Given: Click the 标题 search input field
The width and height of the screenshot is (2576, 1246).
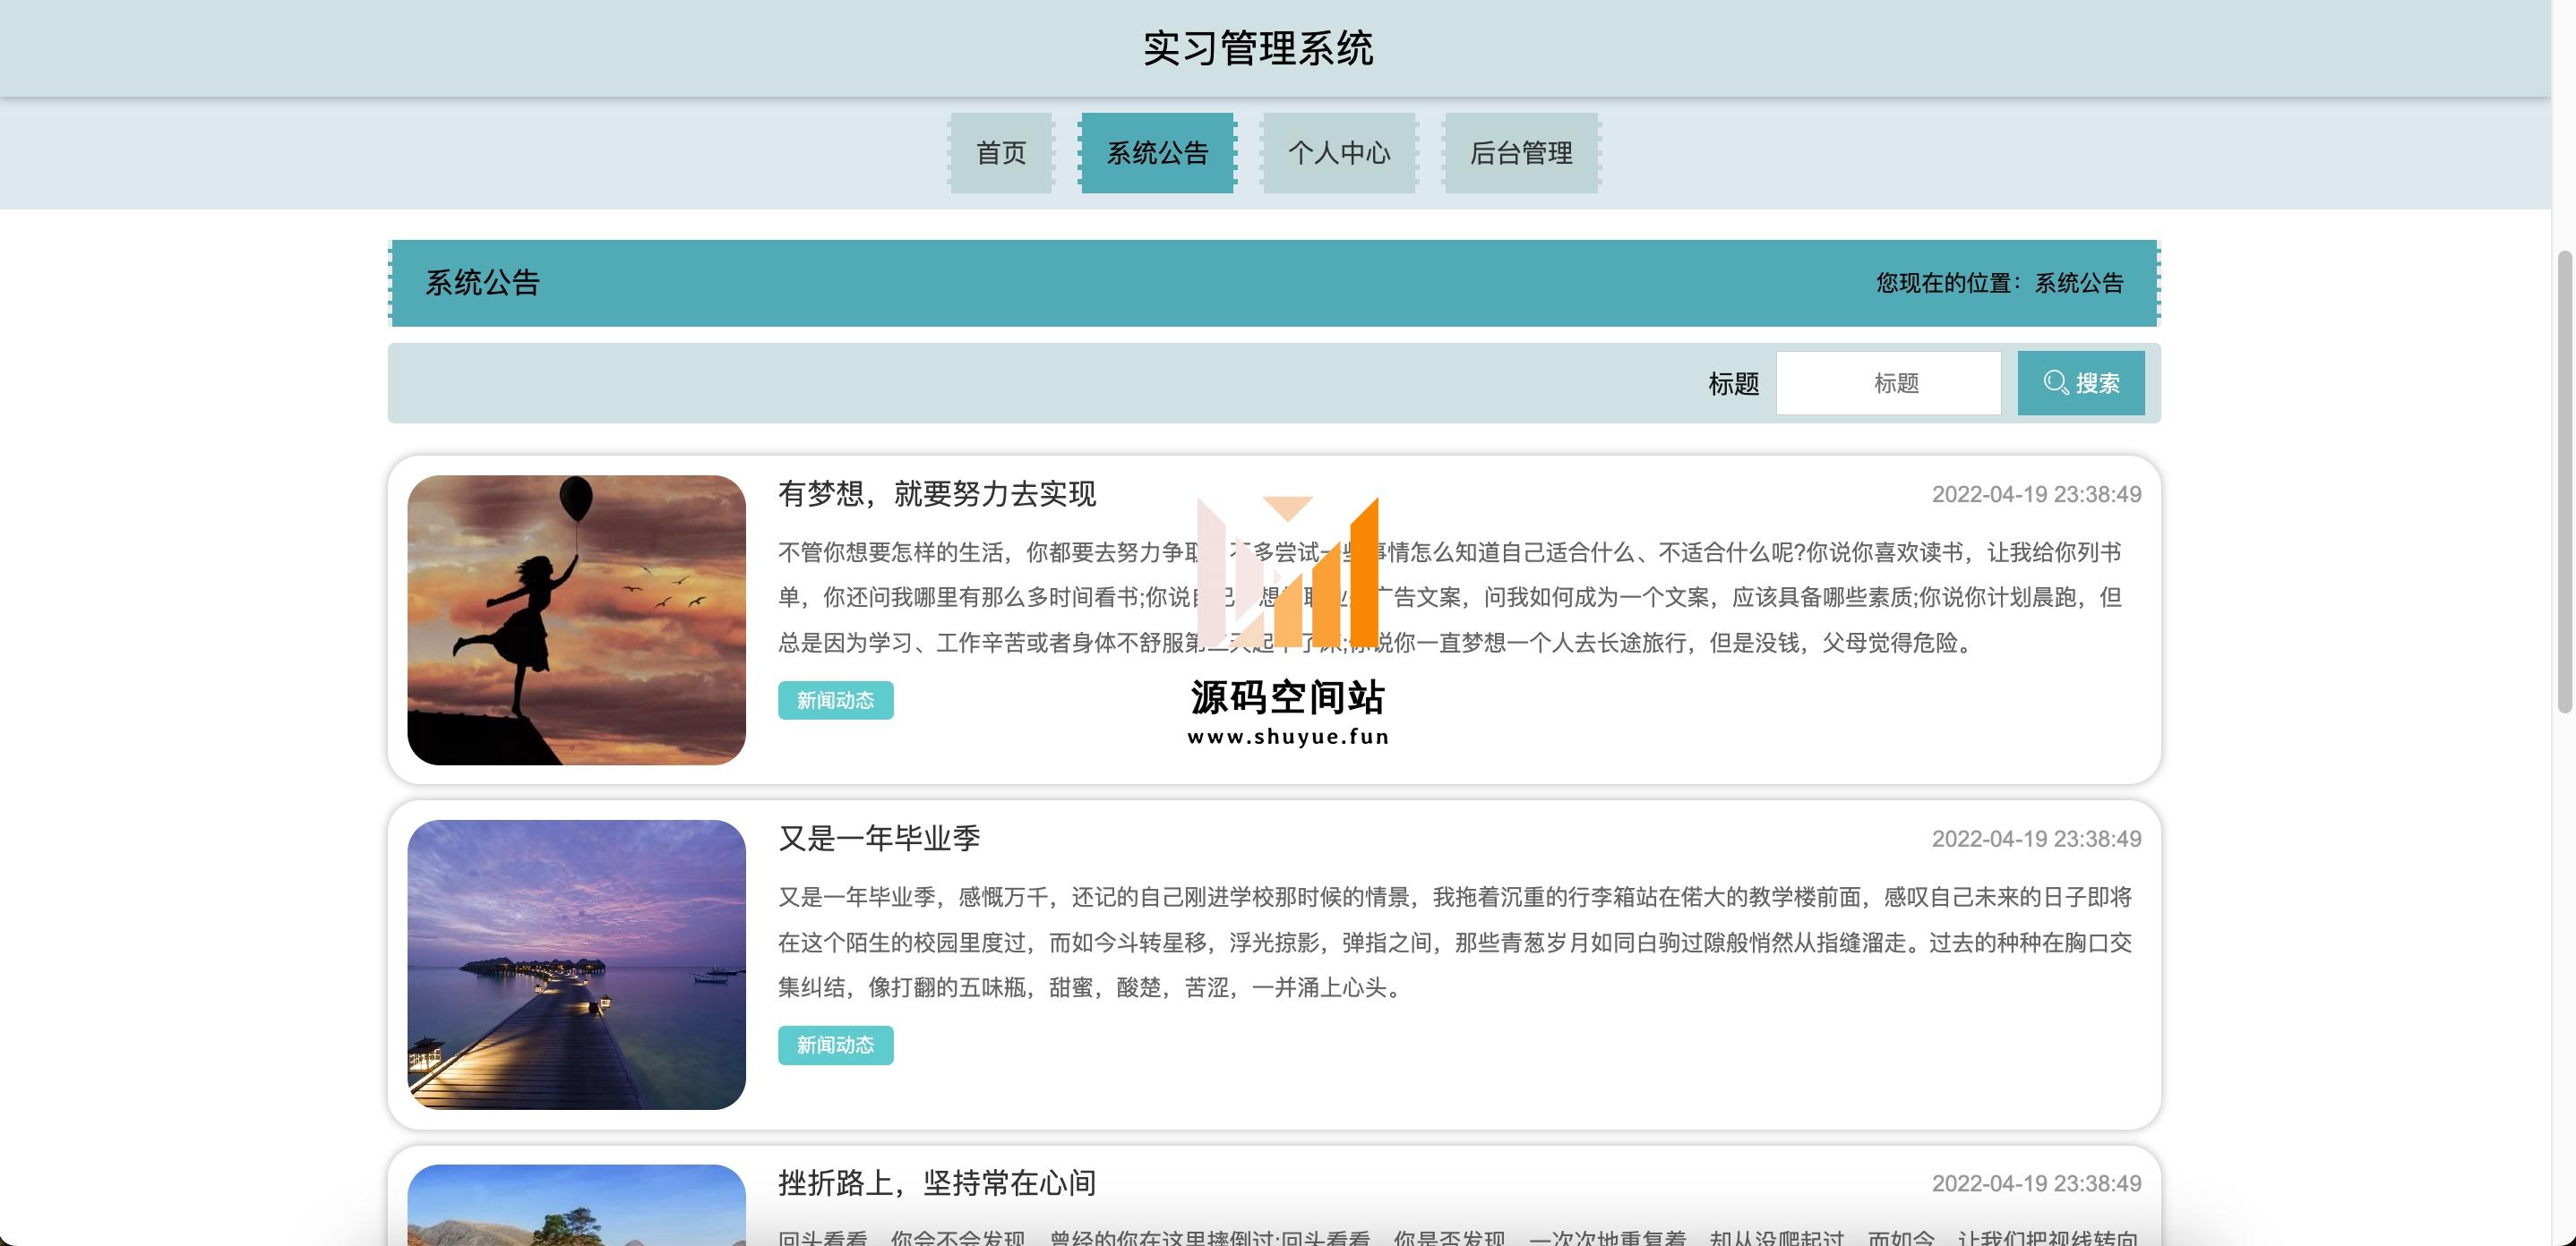Looking at the screenshot, I should [x=1888, y=383].
